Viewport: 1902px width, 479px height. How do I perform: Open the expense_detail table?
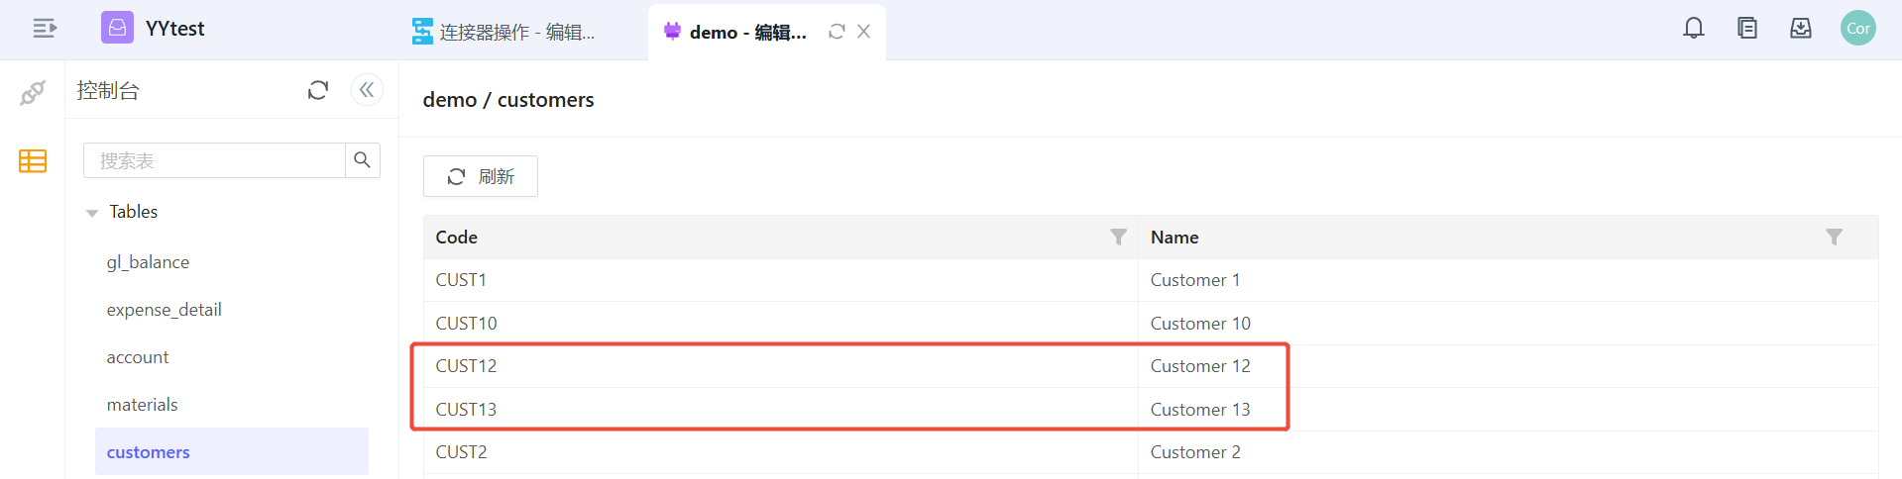(x=165, y=310)
